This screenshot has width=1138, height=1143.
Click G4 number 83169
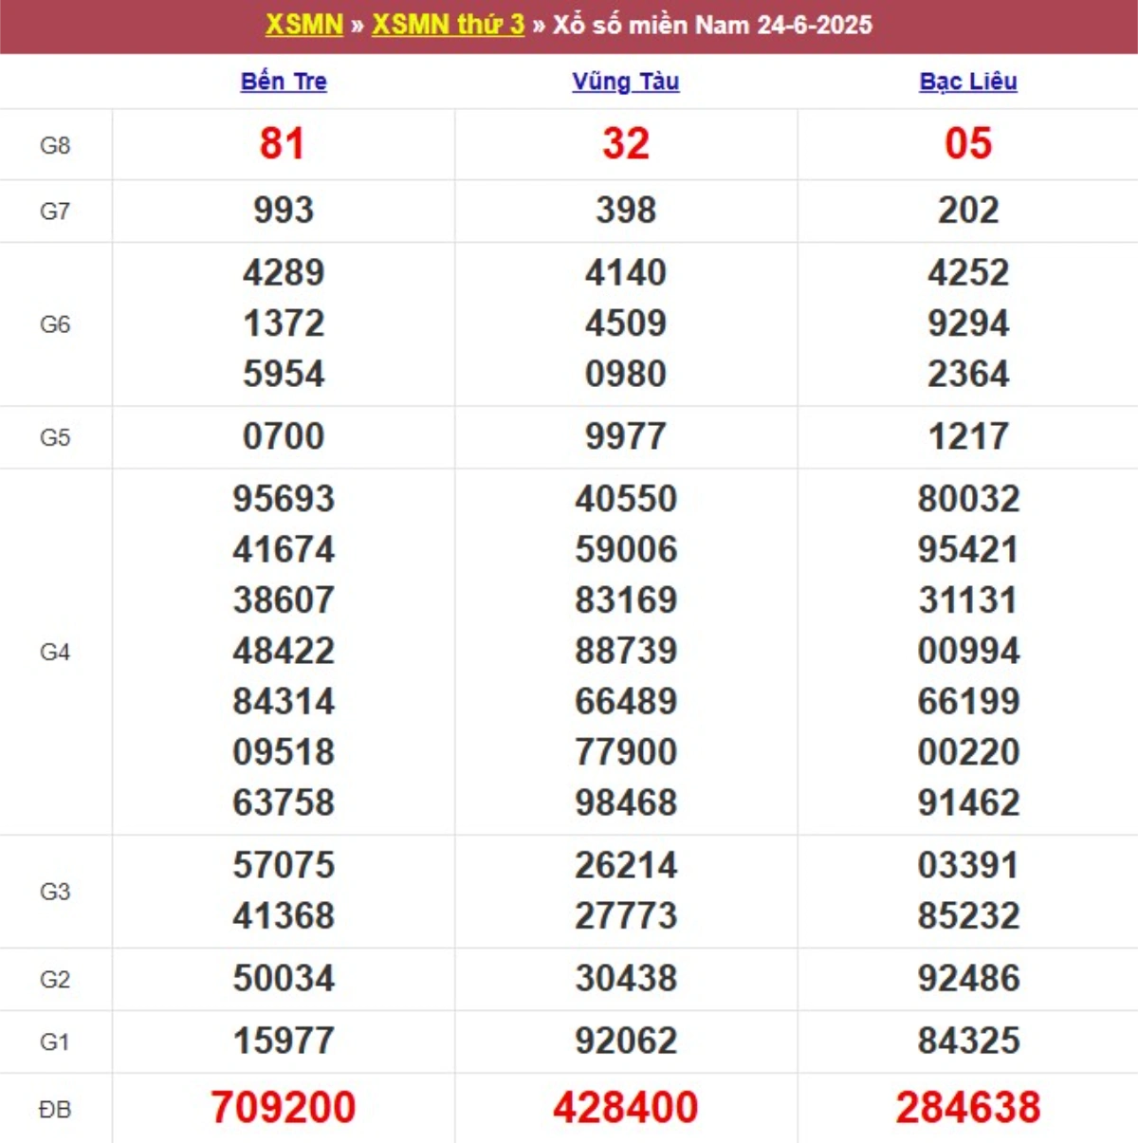pyautogui.click(x=626, y=600)
